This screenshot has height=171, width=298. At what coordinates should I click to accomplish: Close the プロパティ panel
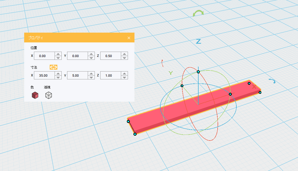(129, 38)
